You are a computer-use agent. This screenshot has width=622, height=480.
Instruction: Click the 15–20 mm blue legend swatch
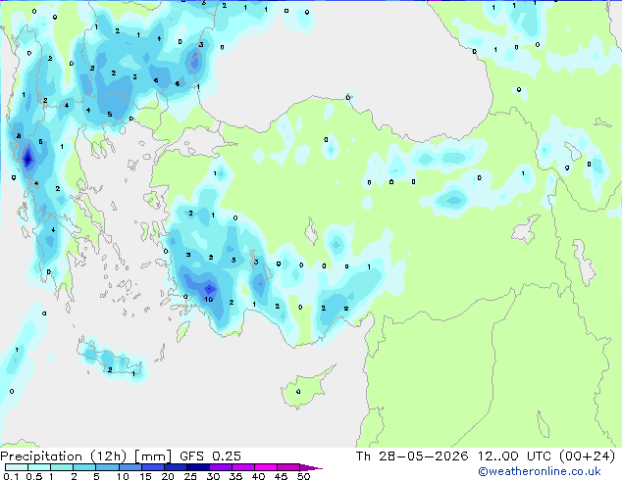pyautogui.click(x=153, y=467)
